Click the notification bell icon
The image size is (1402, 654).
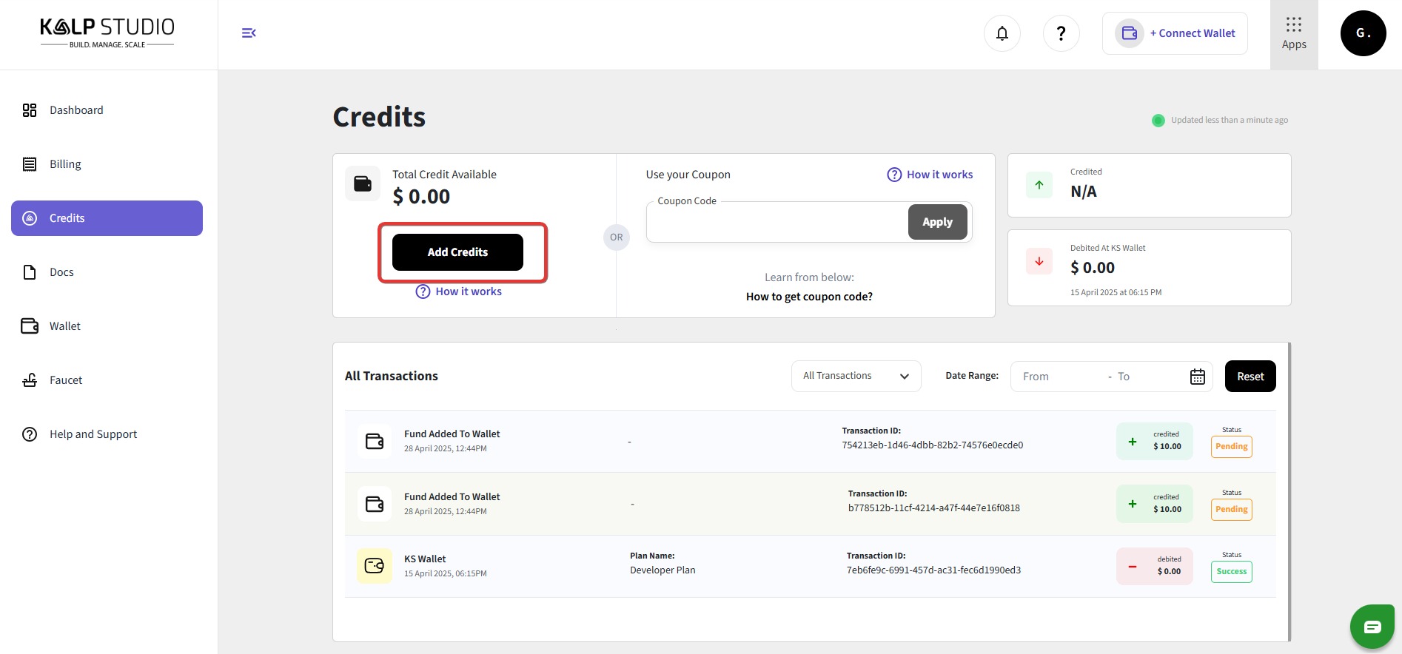tap(1002, 33)
